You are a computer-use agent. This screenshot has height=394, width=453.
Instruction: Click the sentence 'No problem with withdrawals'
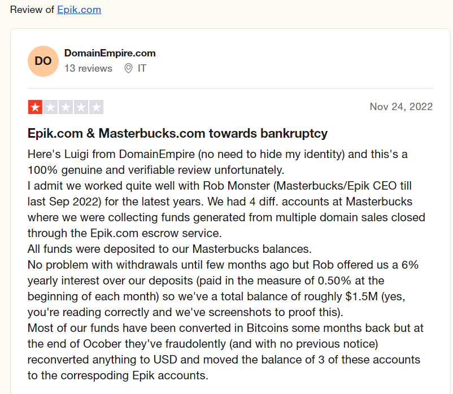[223, 288]
